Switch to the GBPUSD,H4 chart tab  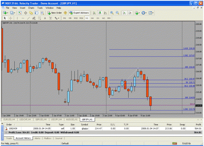coord(41,119)
